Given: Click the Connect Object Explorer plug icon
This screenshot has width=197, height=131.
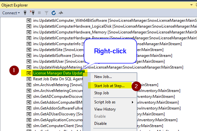Looking at the screenshot, I should click(x=25, y=13).
